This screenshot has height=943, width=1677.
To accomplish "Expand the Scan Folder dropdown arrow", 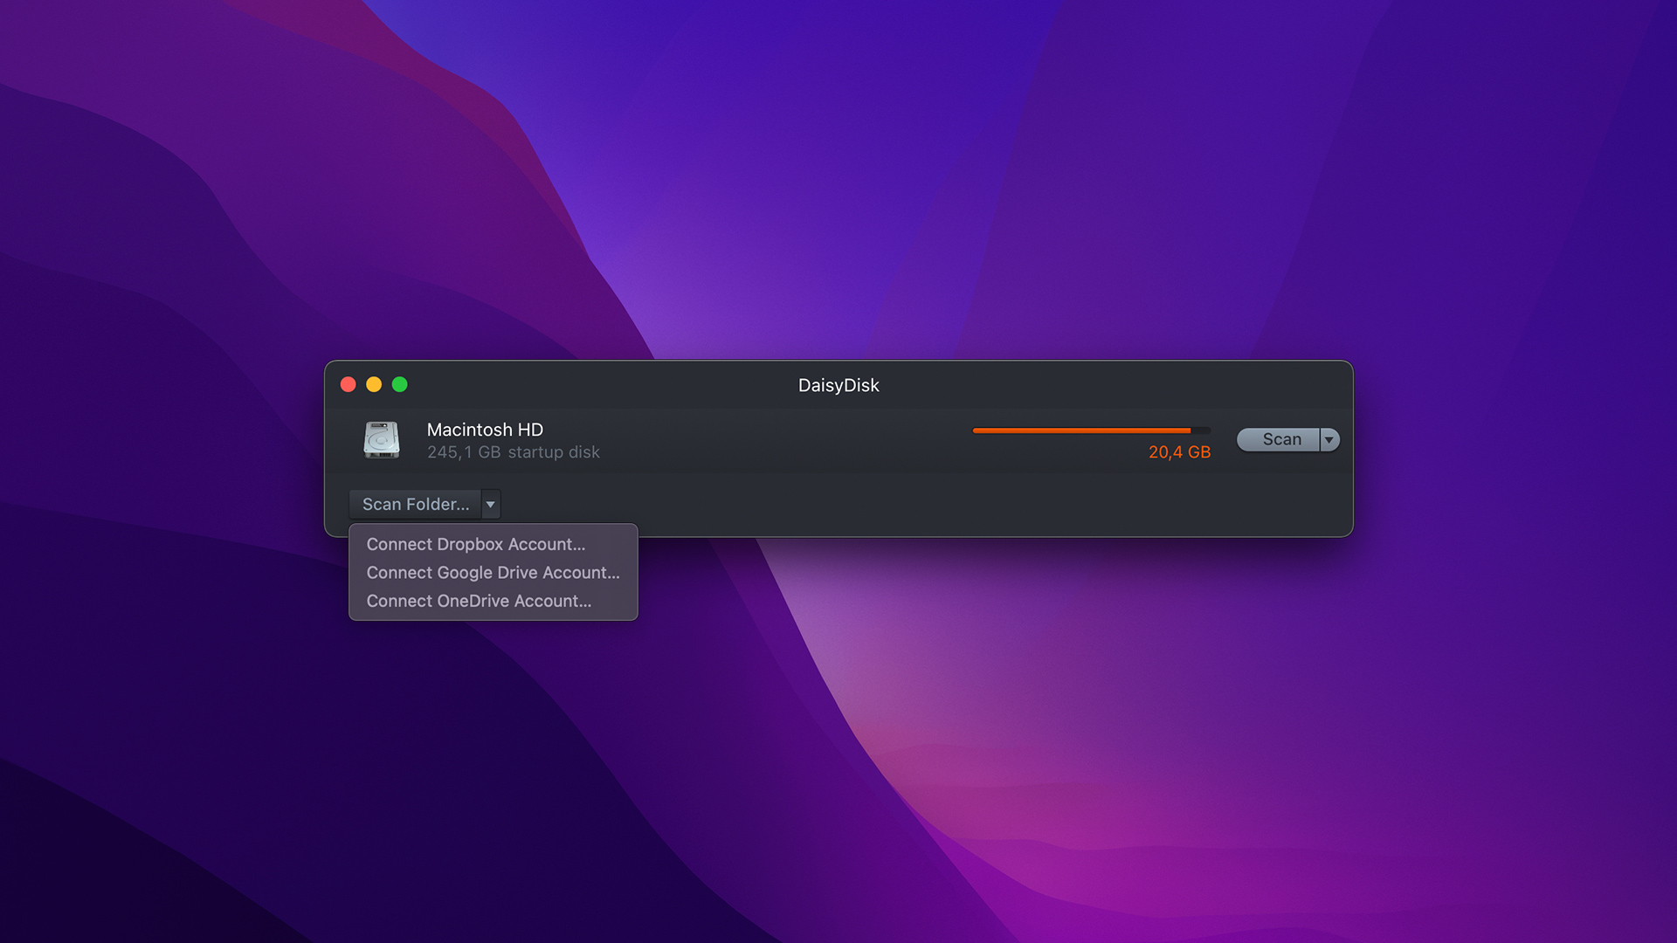I will click(491, 504).
